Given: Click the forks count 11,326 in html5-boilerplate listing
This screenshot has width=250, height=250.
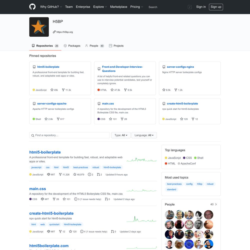Looking at the screenshot, I should [x=64, y=174].
